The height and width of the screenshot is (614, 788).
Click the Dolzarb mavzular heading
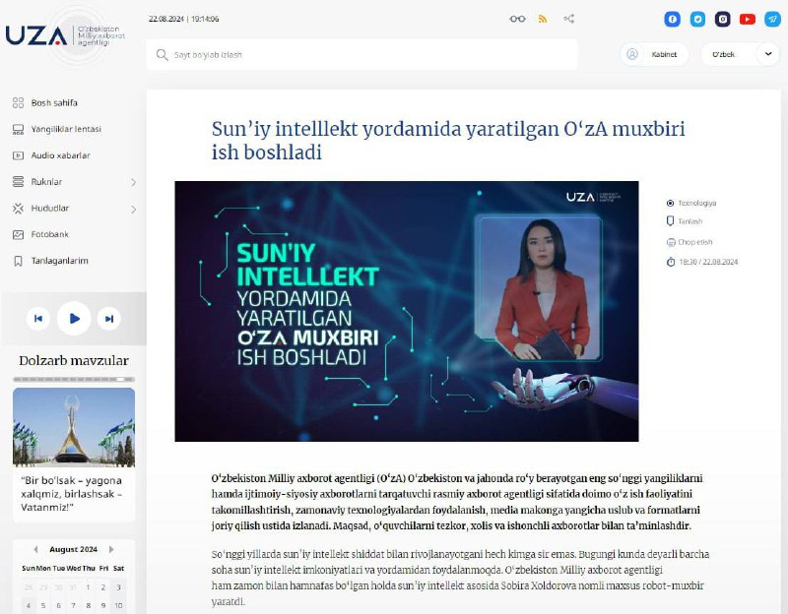[x=74, y=360]
